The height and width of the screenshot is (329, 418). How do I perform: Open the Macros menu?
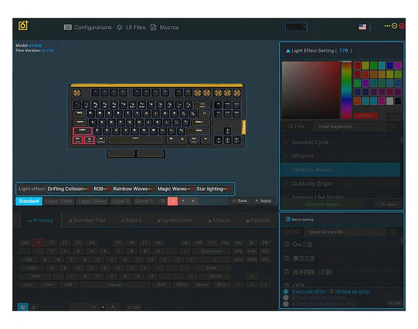(x=165, y=27)
